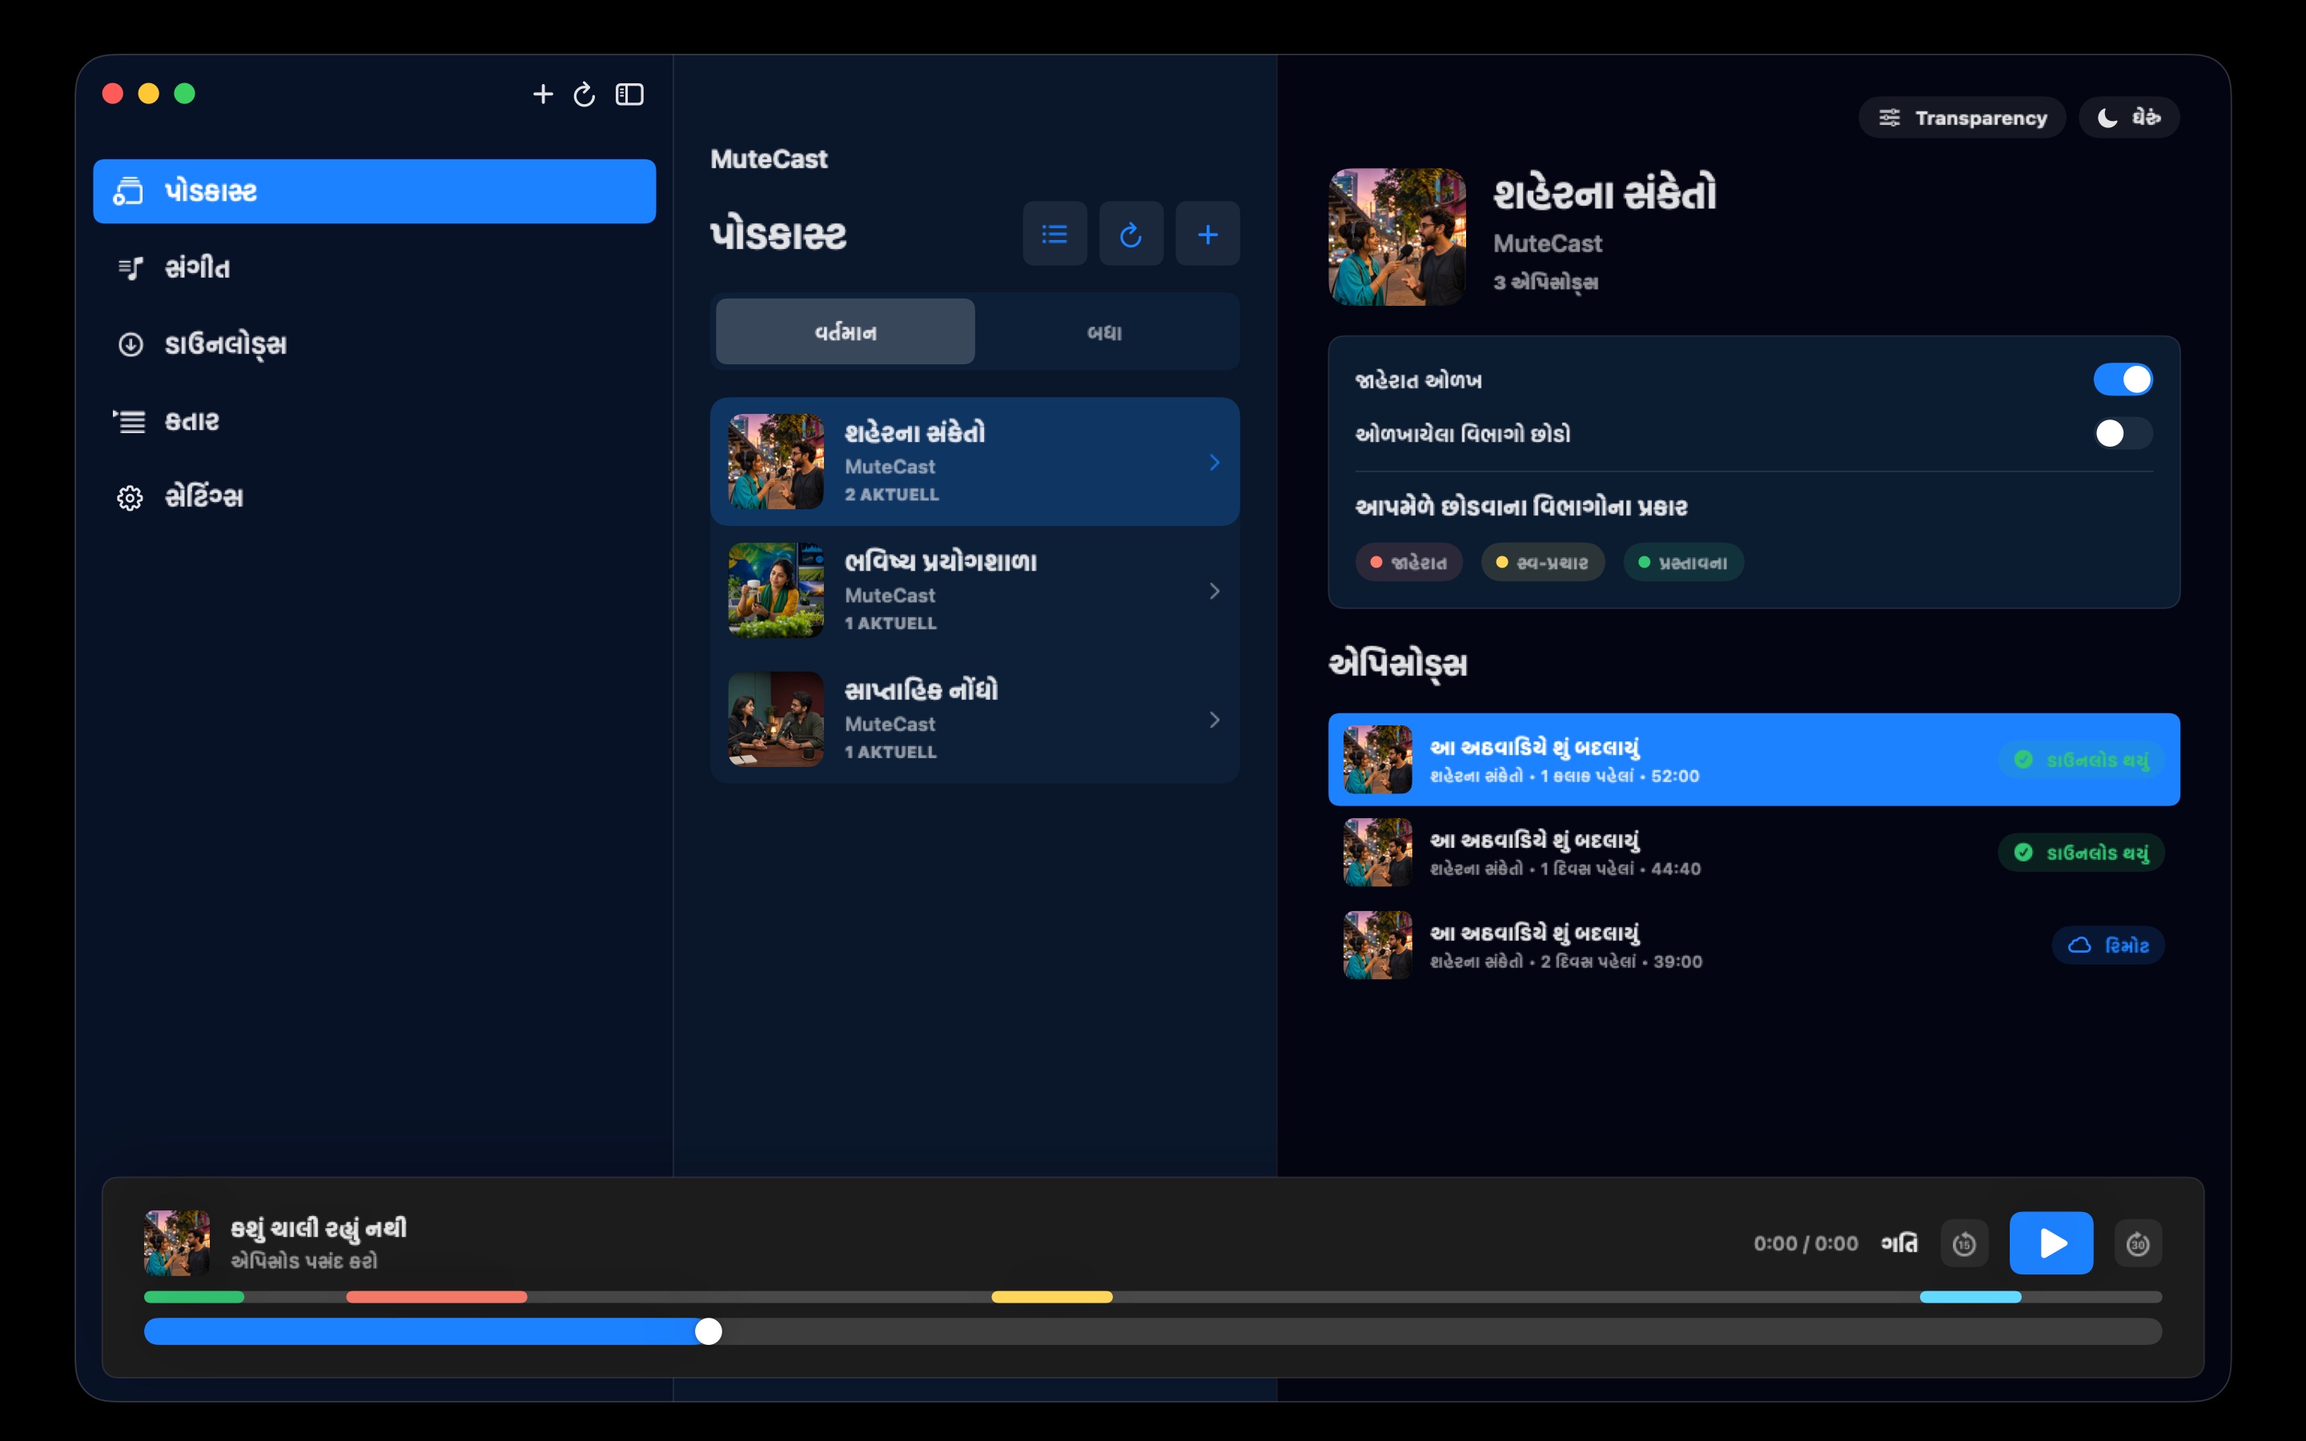This screenshot has width=2306, height=1441.
Task: Skip forward 30 seconds
Action: pos(2137,1242)
